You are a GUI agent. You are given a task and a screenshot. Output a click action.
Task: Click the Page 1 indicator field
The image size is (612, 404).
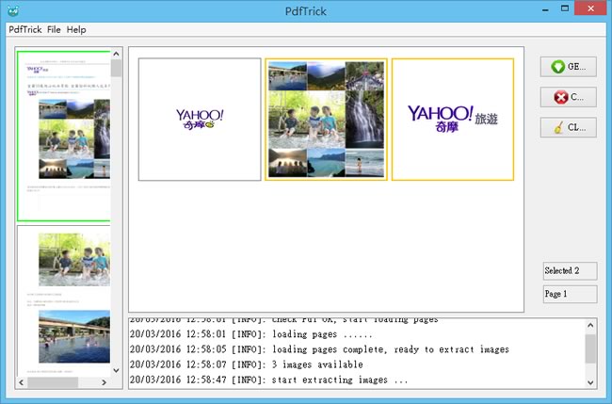click(569, 294)
